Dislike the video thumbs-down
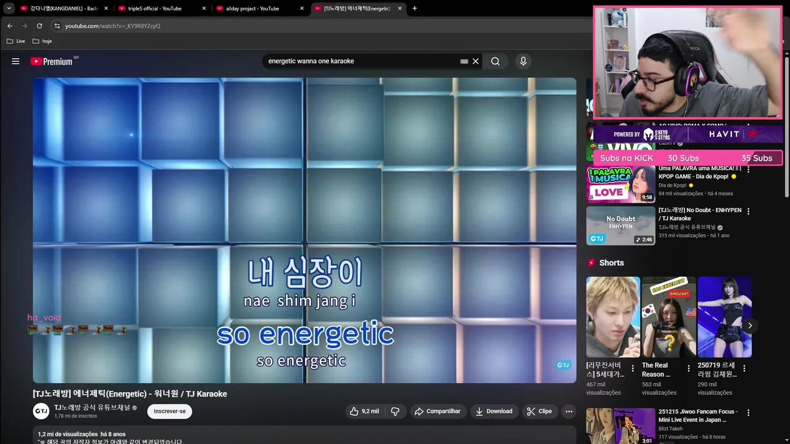This screenshot has width=790, height=444. pos(396,411)
